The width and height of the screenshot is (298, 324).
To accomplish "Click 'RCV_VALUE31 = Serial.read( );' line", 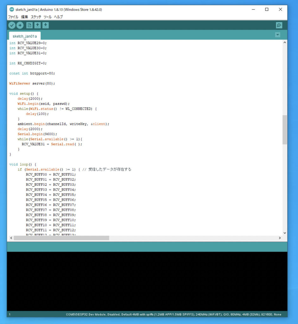I will (x=52, y=144).
